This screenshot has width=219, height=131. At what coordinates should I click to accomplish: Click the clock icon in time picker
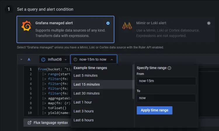(x=75, y=59)
